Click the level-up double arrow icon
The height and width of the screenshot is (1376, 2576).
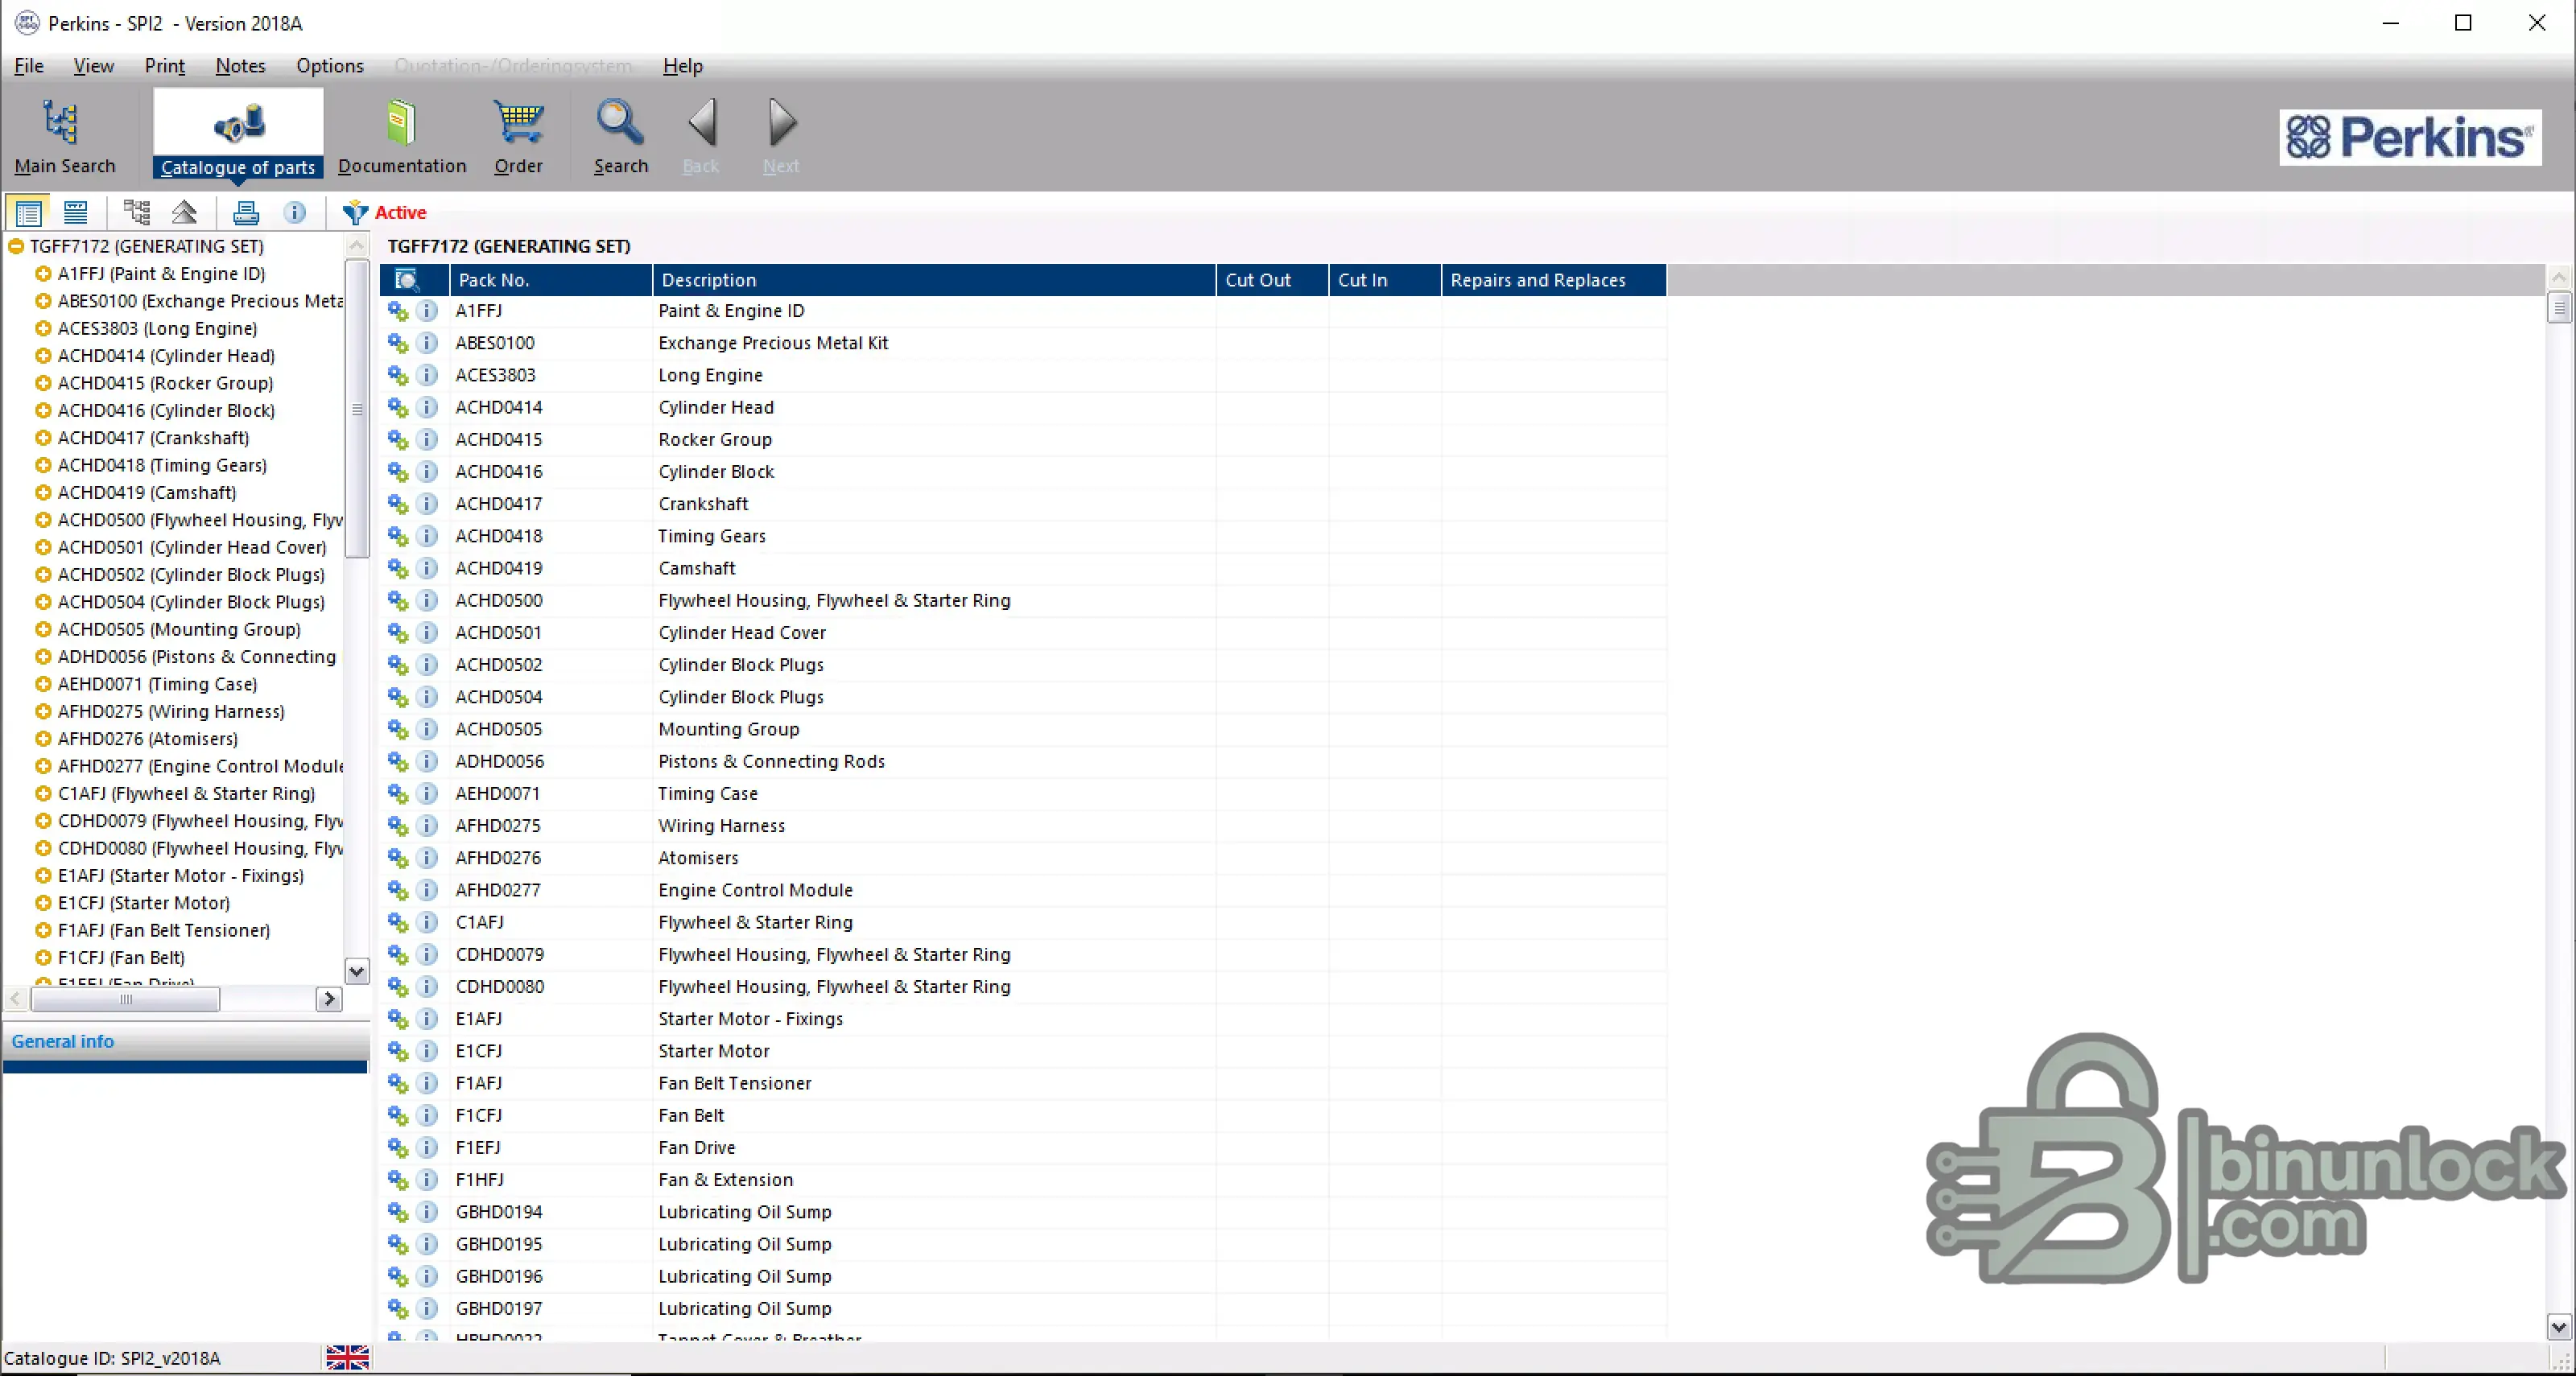185,212
